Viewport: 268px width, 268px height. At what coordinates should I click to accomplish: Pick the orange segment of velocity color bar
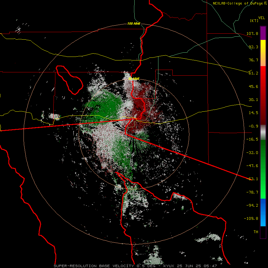pyautogui.click(x=263, y=60)
